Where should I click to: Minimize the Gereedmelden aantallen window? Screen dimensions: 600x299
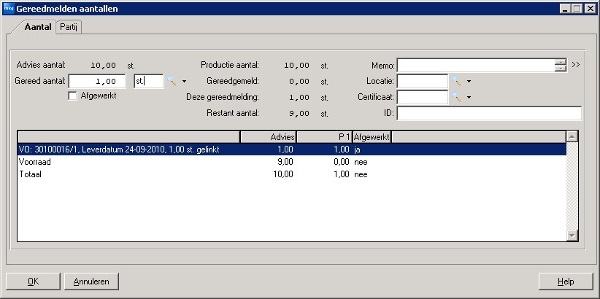click(566, 9)
